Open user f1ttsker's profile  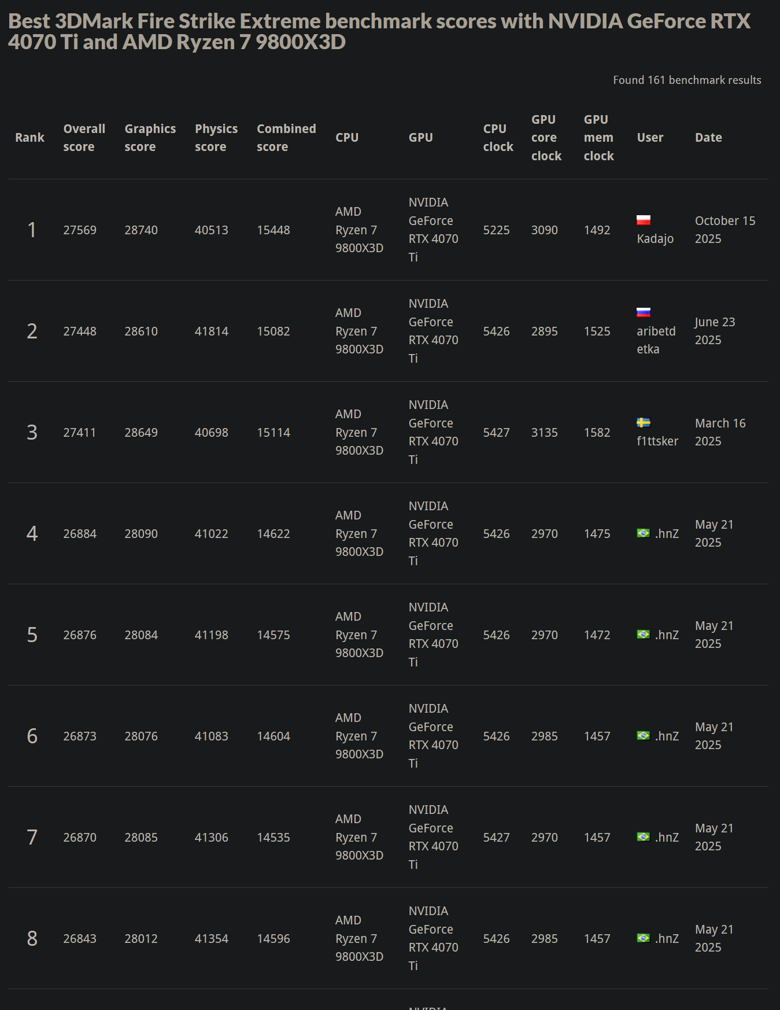pos(657,441)
